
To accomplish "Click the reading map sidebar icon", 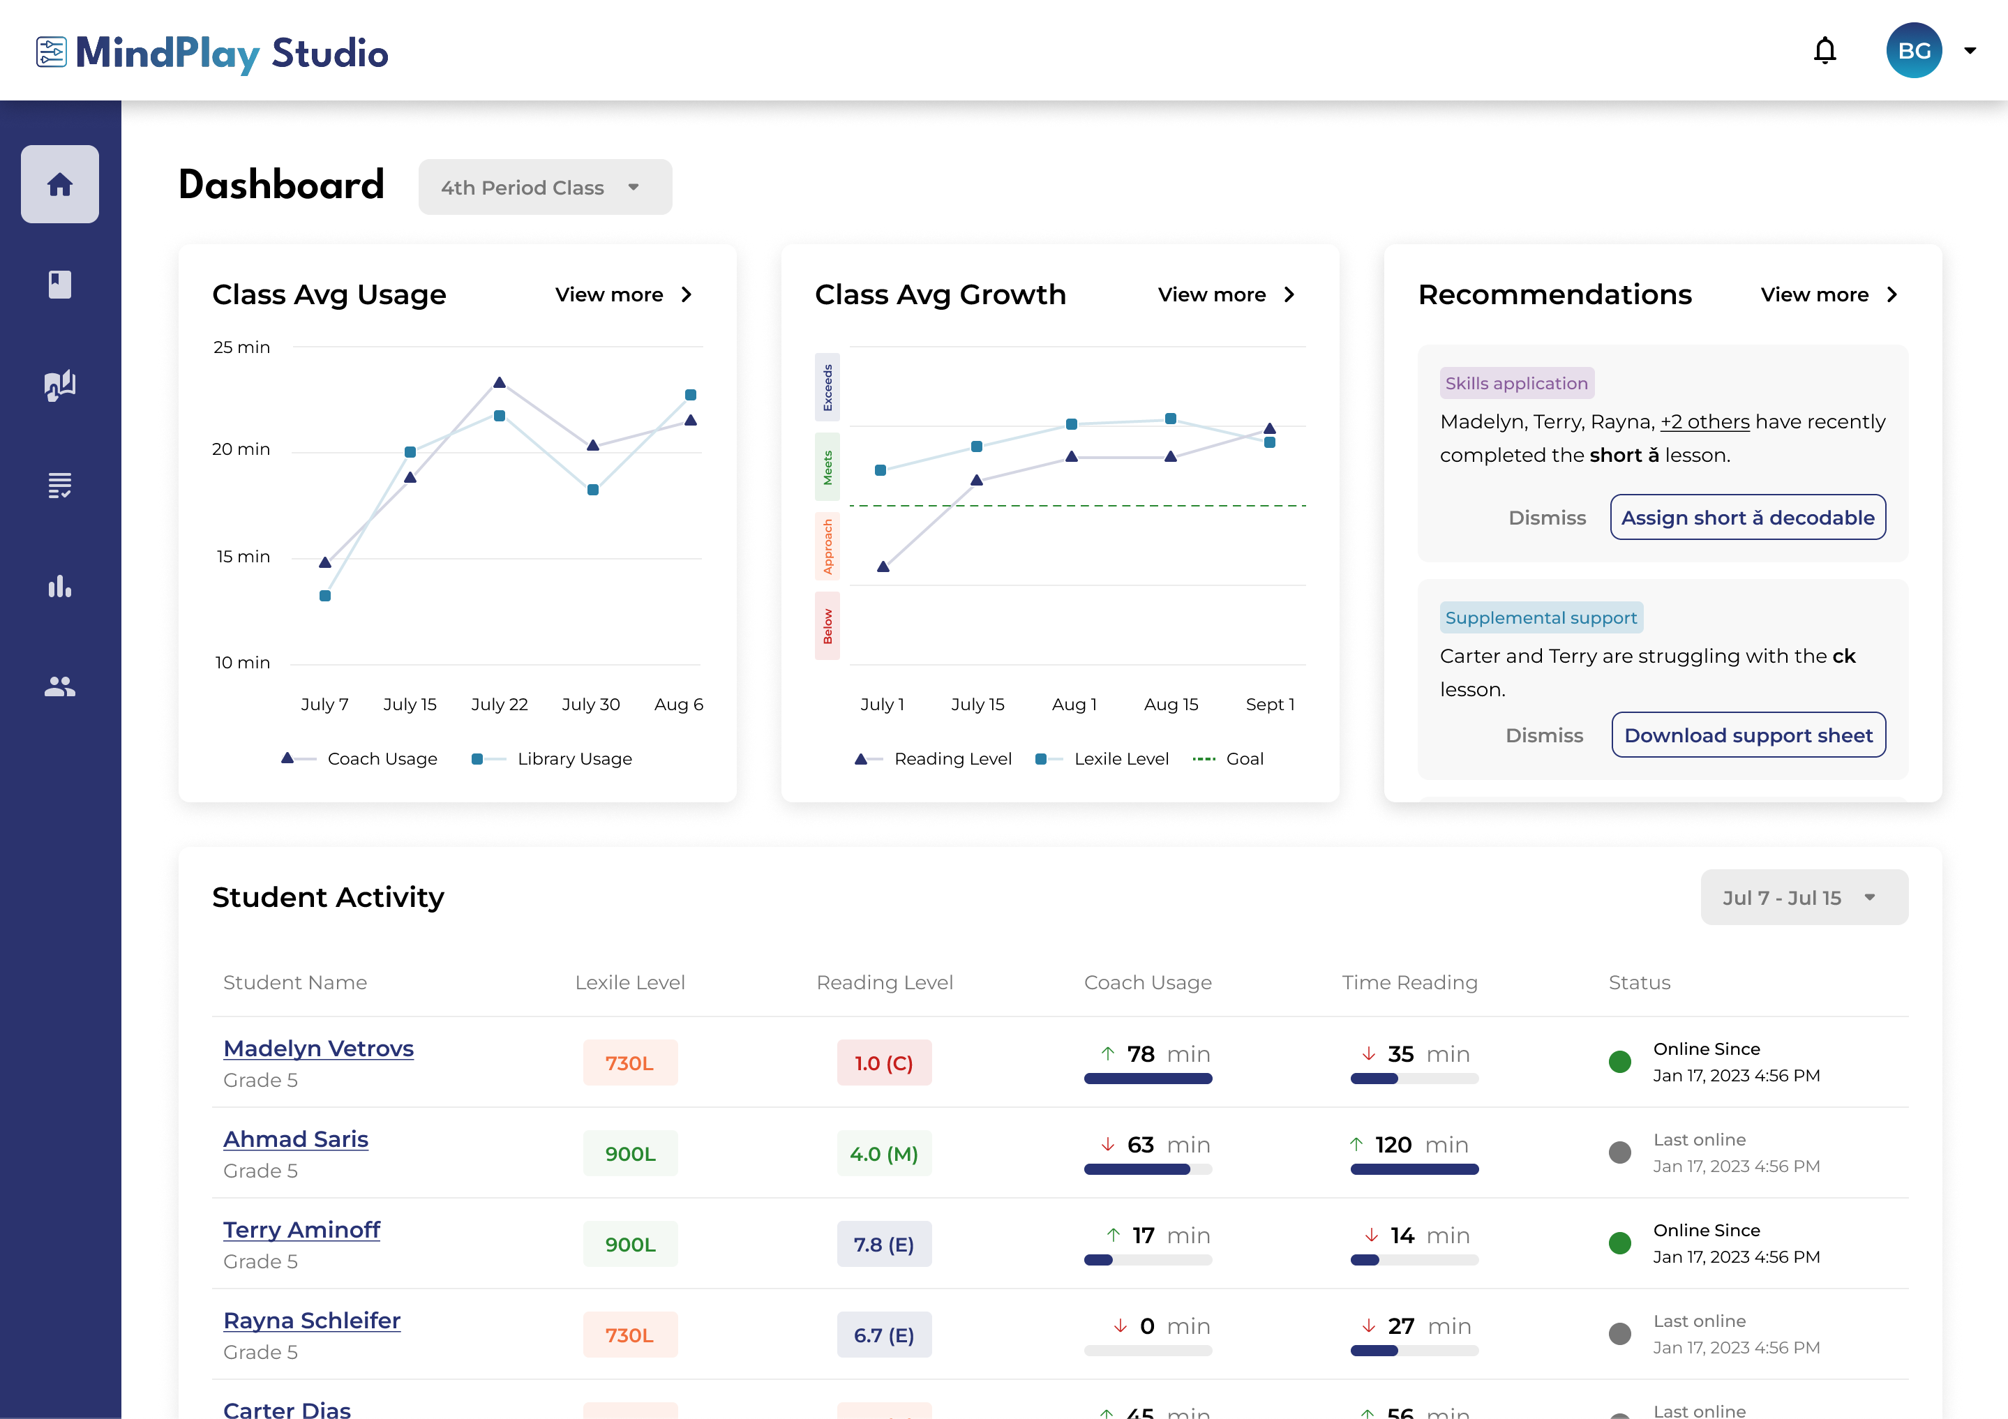I will (x=59, y=384).
